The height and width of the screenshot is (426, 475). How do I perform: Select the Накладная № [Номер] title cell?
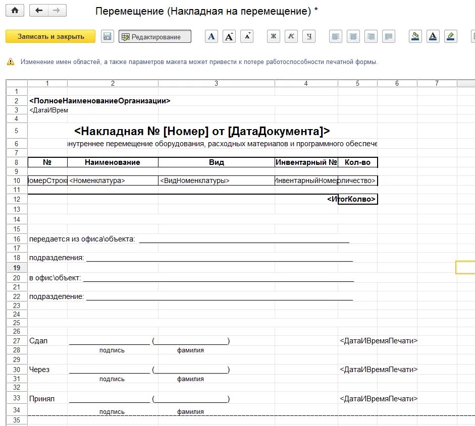pyautogui.click(x=202, y=131)
